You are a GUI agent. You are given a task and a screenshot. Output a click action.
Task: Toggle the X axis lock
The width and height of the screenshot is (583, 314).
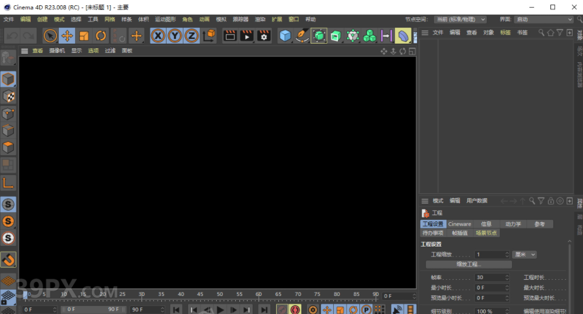[x=158, y=36]
